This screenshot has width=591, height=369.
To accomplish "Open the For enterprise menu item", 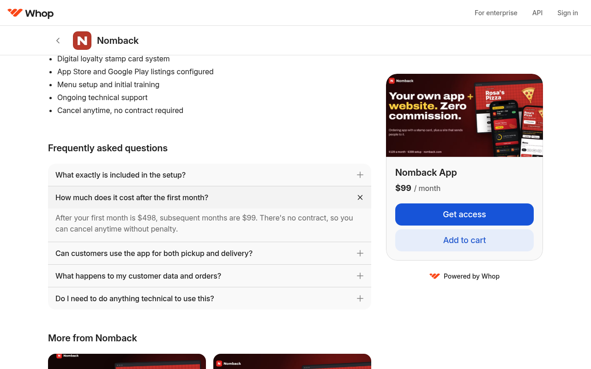I will 496,13.
